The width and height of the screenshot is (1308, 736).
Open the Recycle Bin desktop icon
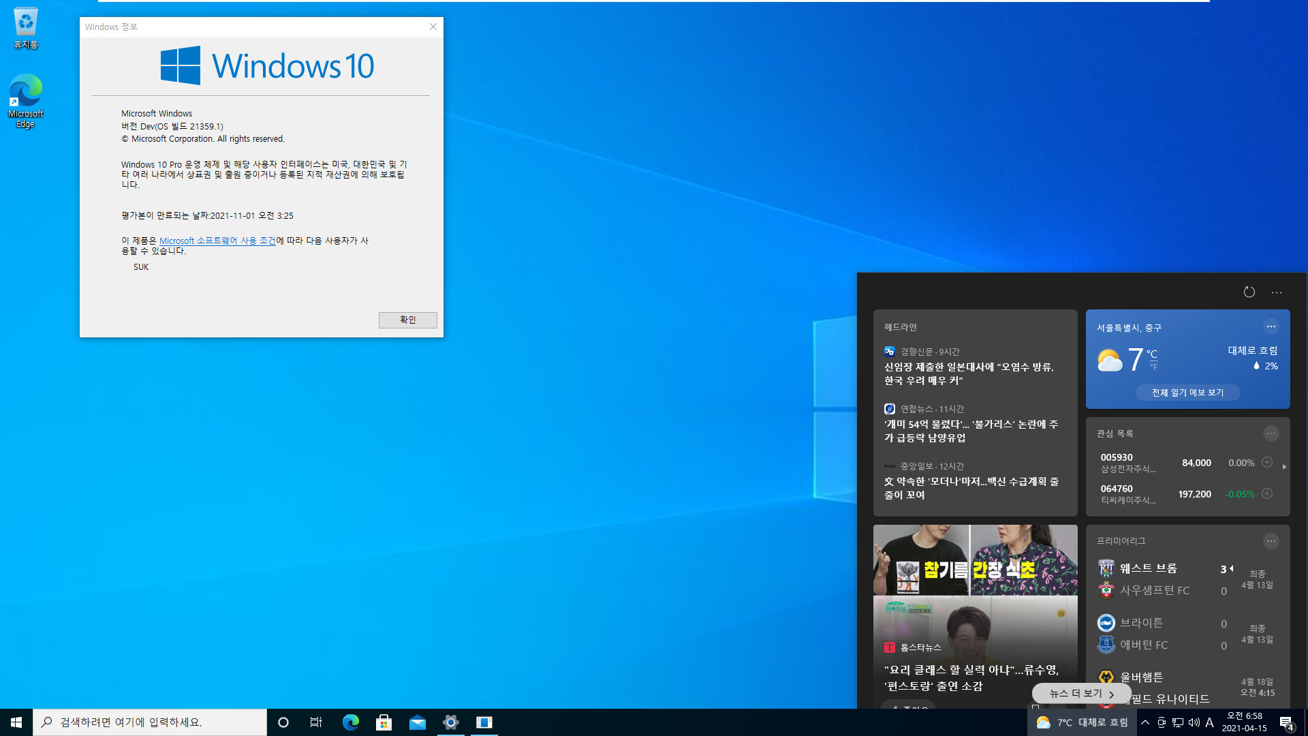click(x=26, y=29)
